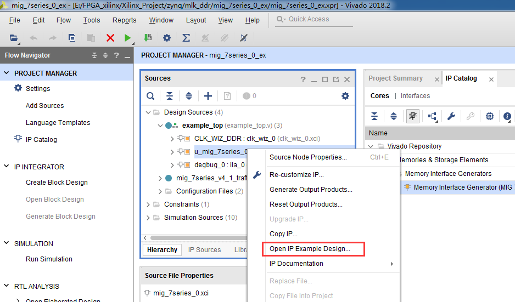The width and height of the screenshot is (515, 302).
Task: Click the Add Sources plus icon
Action: [208, 96]
